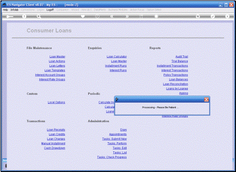Open Installment Transactions report
236x172 pixels.
pyautogui.click(x=172, y=66)
